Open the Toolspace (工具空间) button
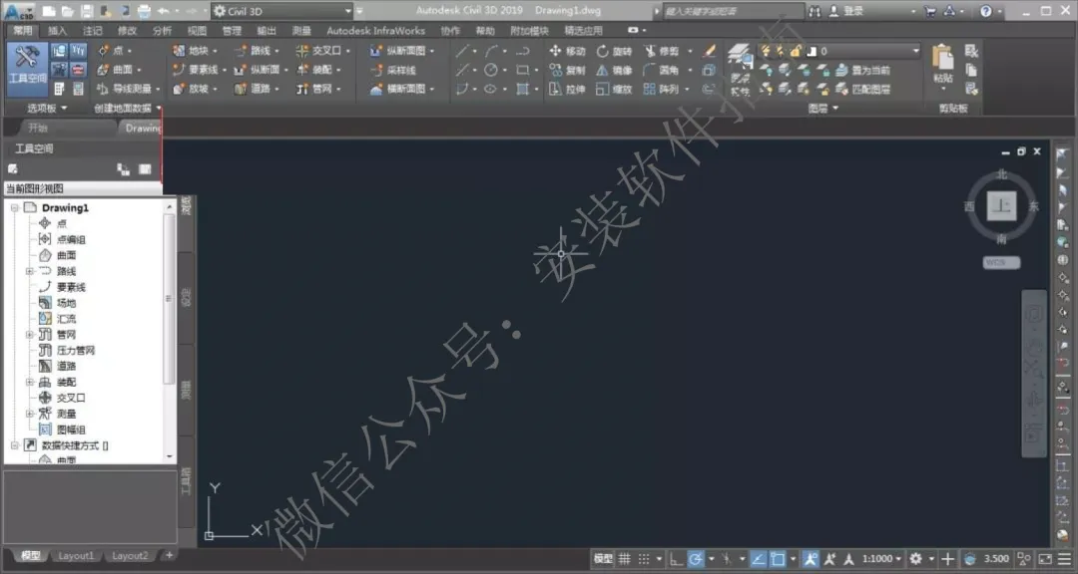The height and width of the screenshot is (574, 1078). click(28, 69)
